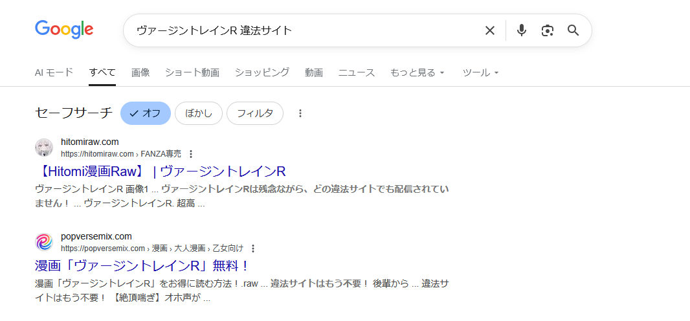690x321 pixels.
Task: Open three-dot menu for popversemix.com result
Action: coord(252,249)
